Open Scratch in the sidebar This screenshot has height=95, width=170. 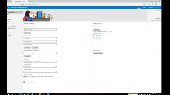(x=10, y=33)
